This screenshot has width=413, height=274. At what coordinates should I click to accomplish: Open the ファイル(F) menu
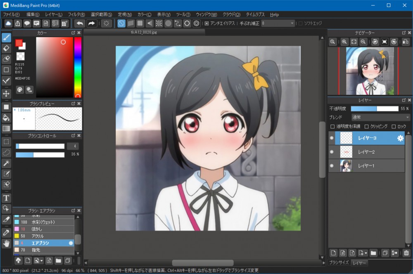point(11,14)
